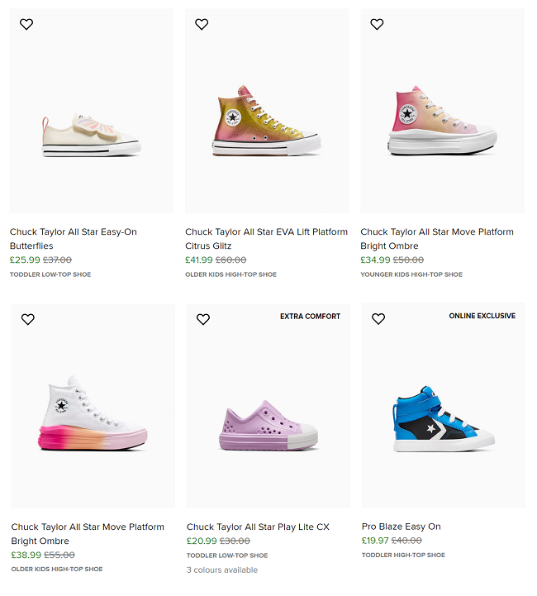Click the £34.99 Move Platform Bright Ombre title
537x596 pixels.
coord(436,239)
